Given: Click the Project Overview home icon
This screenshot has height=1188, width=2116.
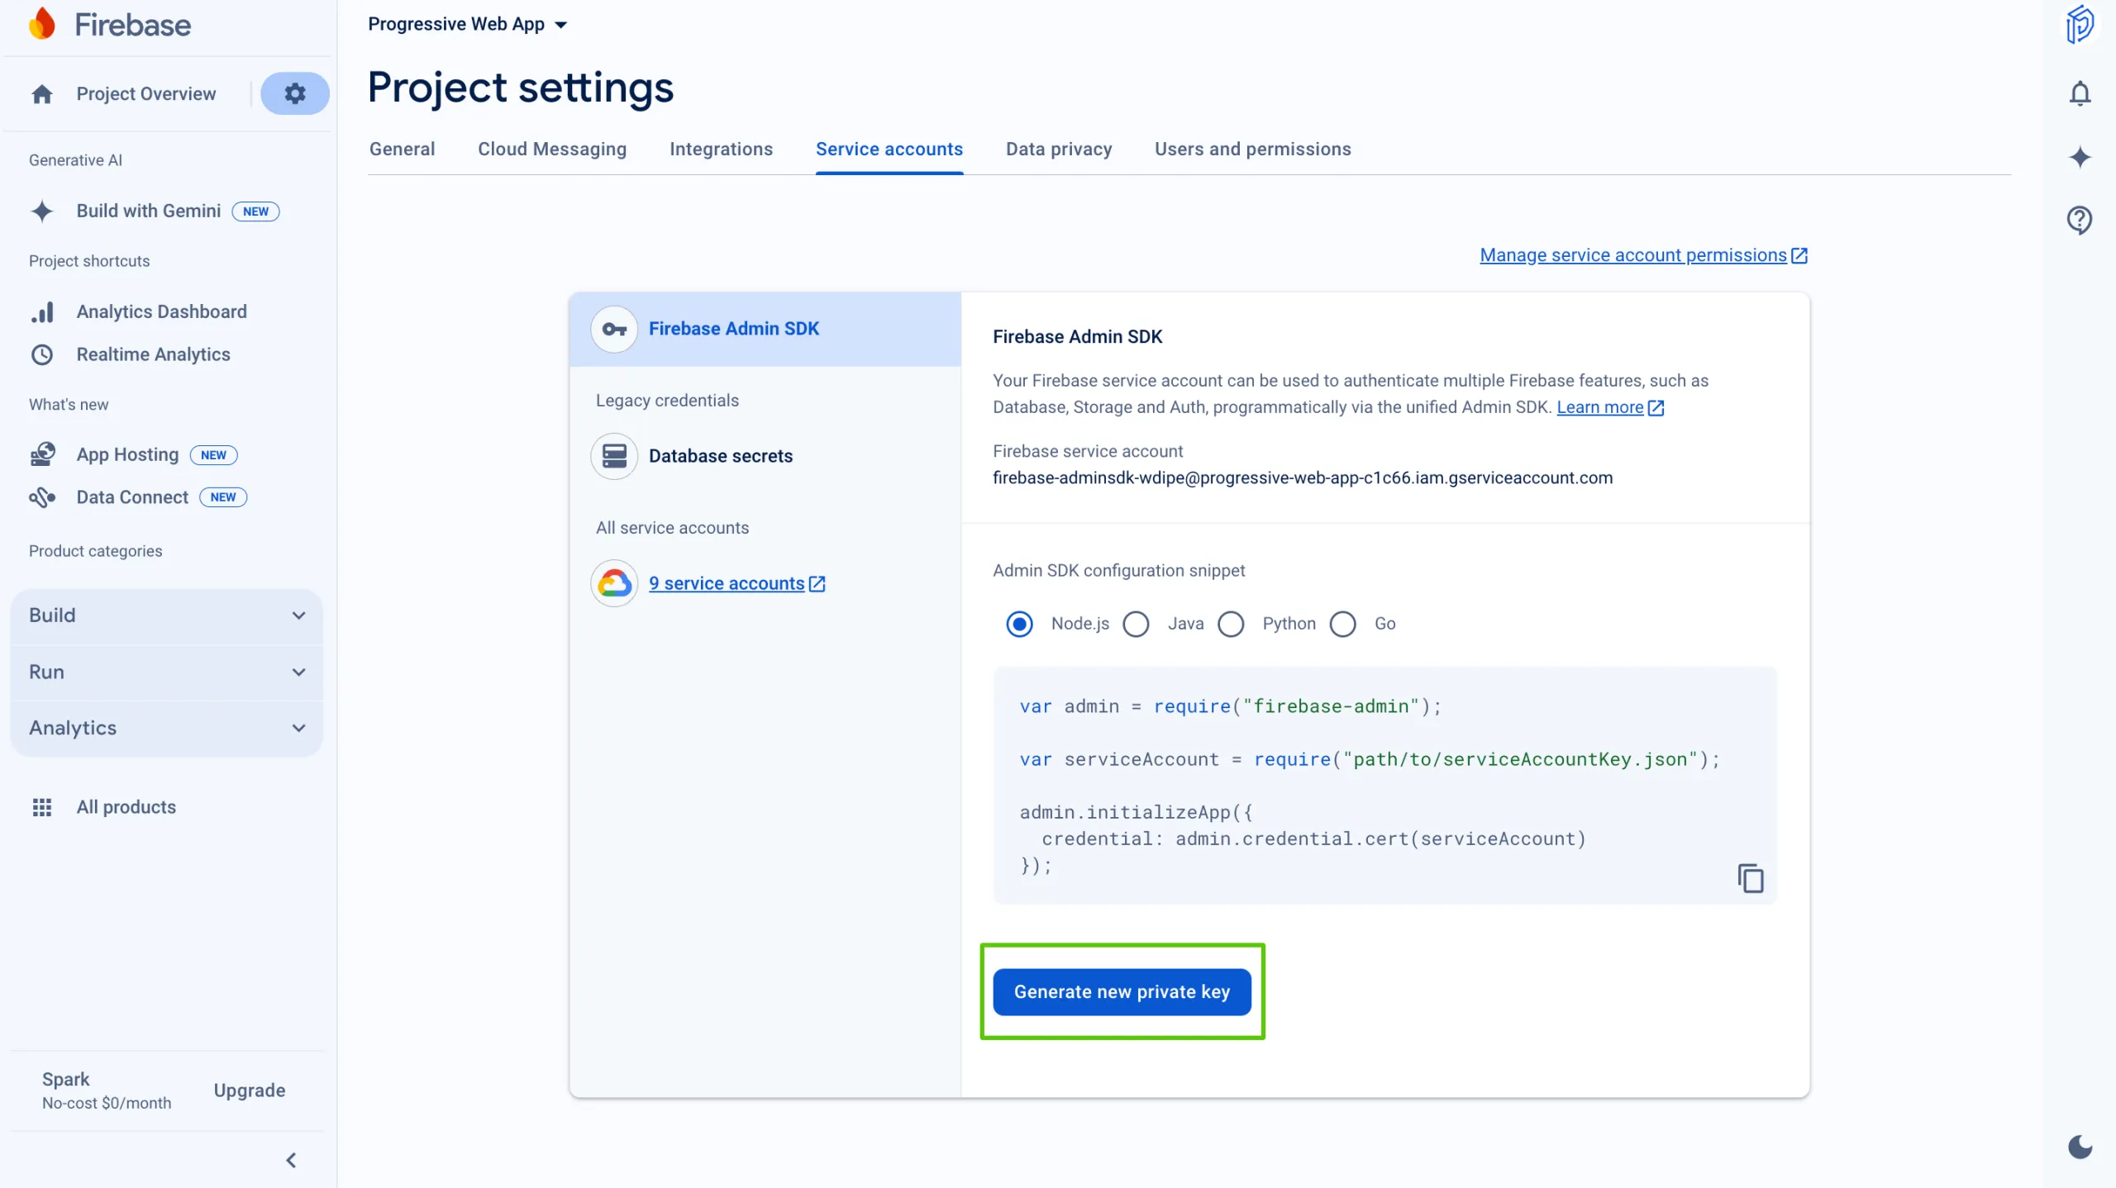Looking at the screenshot, I should click(x=42, y=94).
